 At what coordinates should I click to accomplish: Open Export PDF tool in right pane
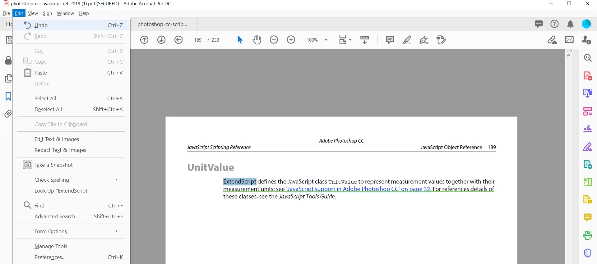[588, 93]
